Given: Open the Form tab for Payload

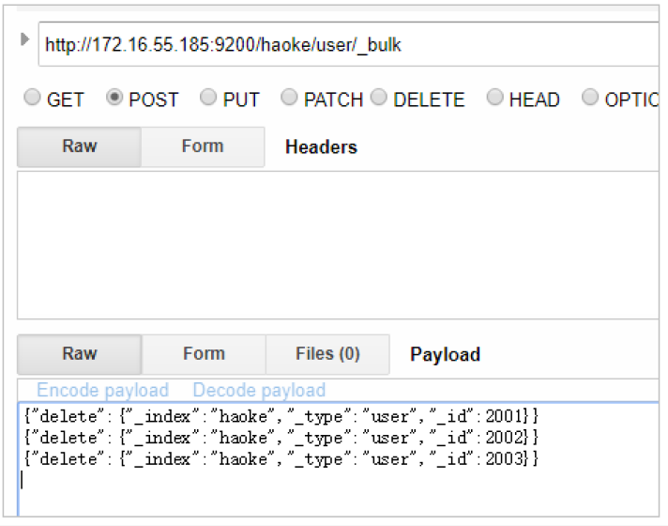Looking at the screenshot, I should click(204, 354).
